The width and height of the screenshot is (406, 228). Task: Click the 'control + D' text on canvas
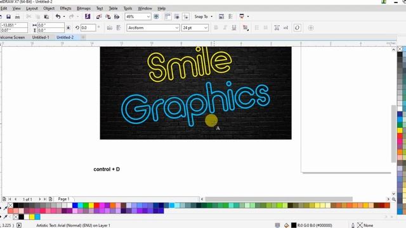(107, 169)
